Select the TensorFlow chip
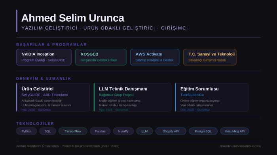The image size is (277, 155). pyautogui.click(x=73, y=131)
